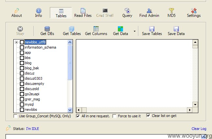Enable Force to use it option
The width and height of the screenshot is (212, 139).
tap(114, 116)
